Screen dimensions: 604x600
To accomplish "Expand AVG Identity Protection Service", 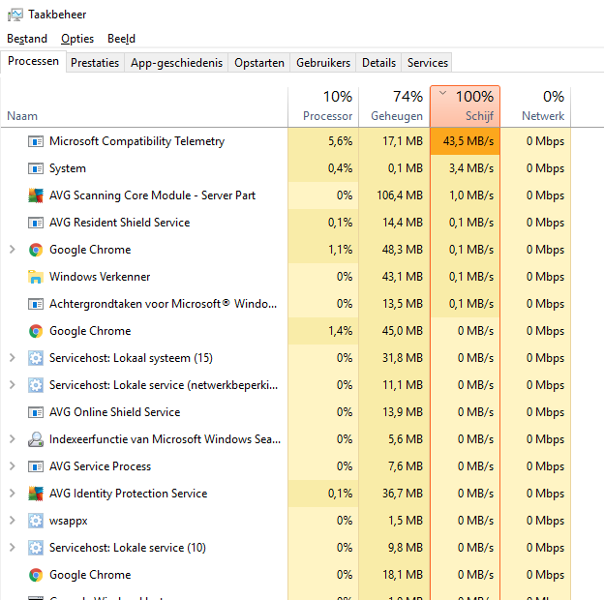I will [13, 494].
